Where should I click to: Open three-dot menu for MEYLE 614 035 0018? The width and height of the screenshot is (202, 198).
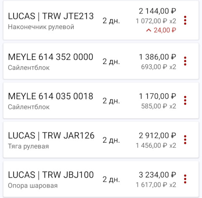185,100
